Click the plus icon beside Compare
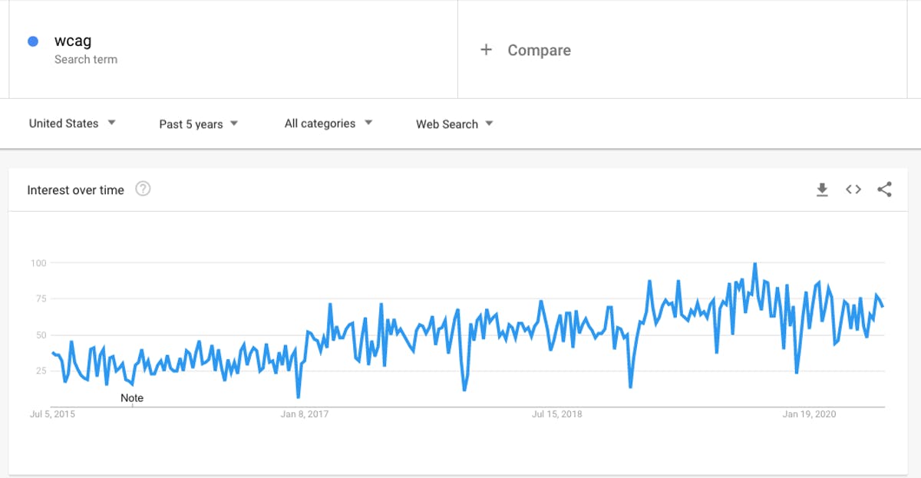Image resolution: width=921 pixels, height=478 pixels. point(486,50)
